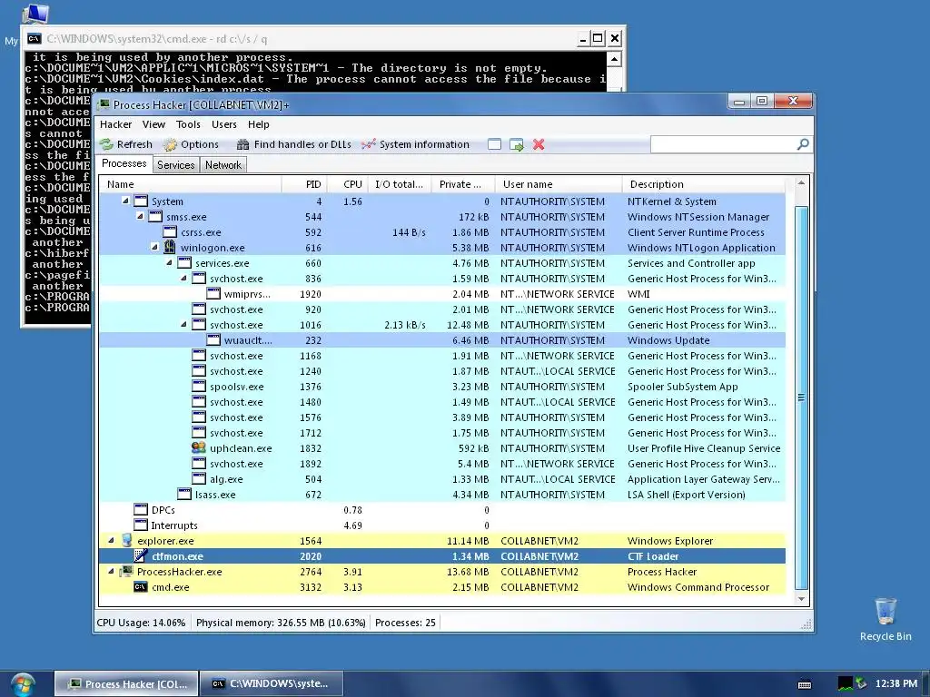This screenshot has width=930, height=697.
Task: Collapse svchost.exe PID 1016 node
Action: [183, 324]
